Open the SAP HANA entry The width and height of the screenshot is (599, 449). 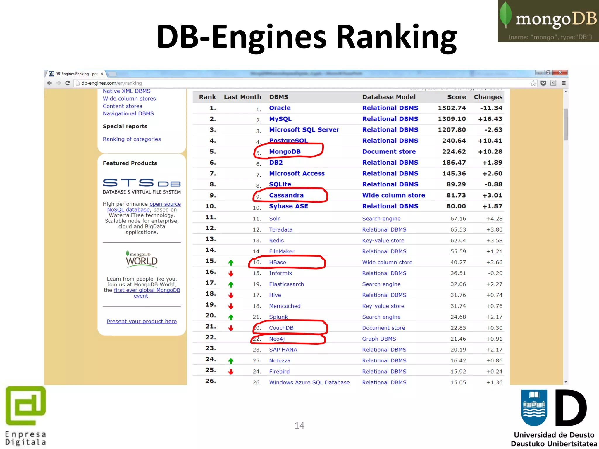pyautogui.click(x=283, y=350)
